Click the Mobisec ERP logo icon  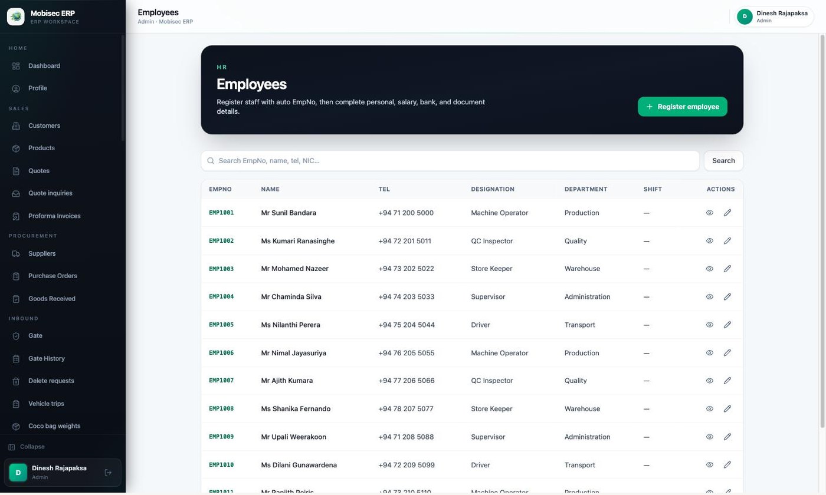(x=16, y=16)
